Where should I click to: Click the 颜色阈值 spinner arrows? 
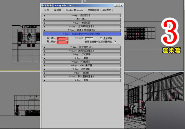coord(95,38)
